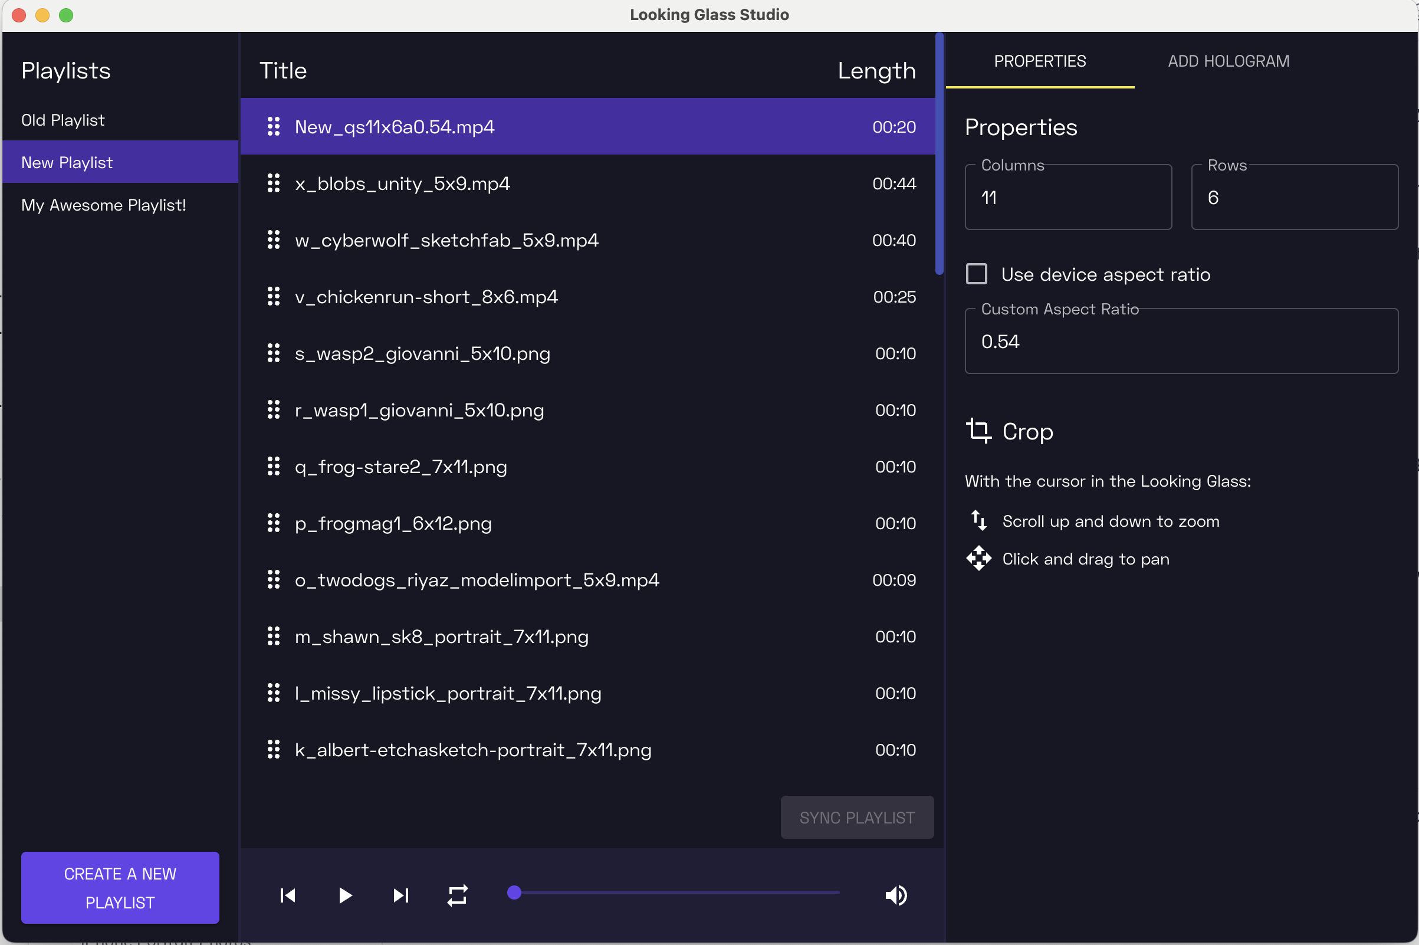Click drag handle of p_frogmag1_6x12.png

pos(274,523)
